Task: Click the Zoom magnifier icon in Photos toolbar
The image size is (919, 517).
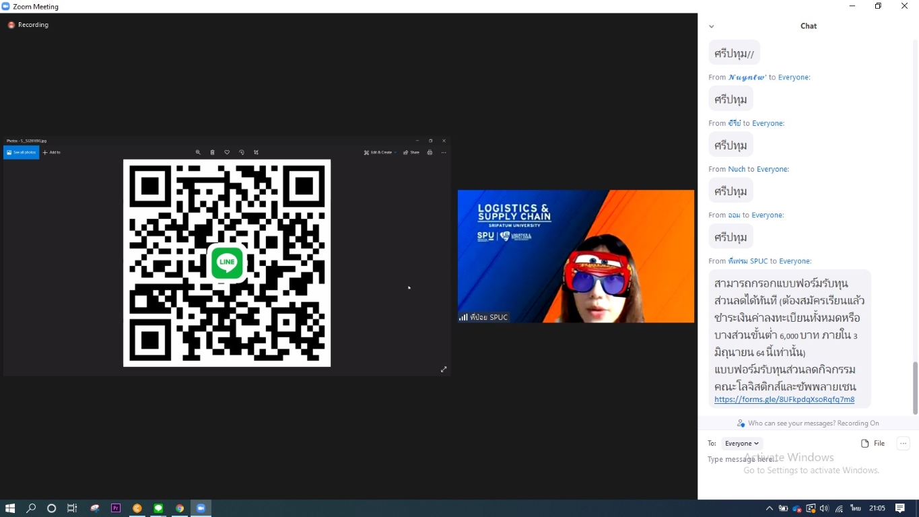Action: (198, 152)
